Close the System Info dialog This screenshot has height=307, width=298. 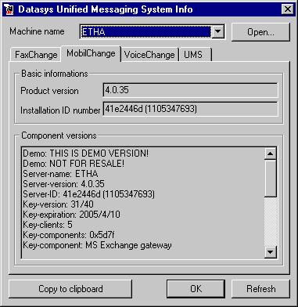point(288,9)
